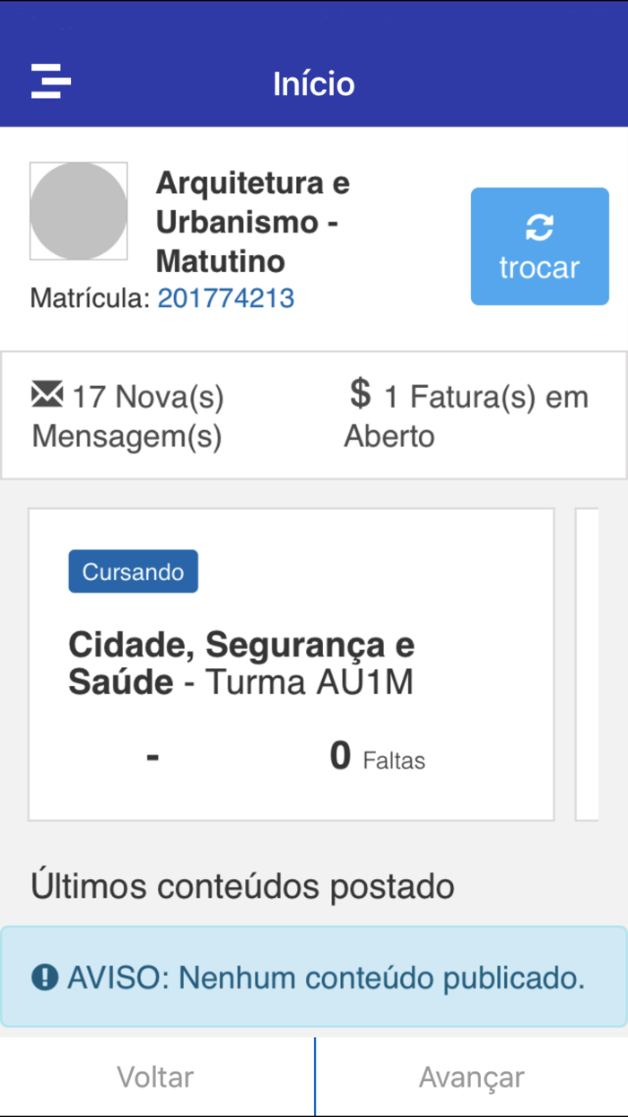Select the Início title in the header
The height and width of the screenshot is (1117, 628).
pyautogui.click(x=313, y=83)
